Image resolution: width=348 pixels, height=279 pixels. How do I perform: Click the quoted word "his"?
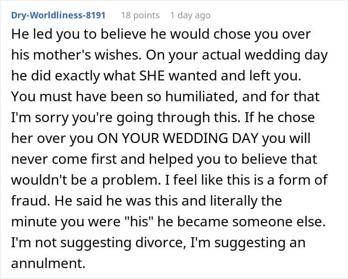point(139,221)
